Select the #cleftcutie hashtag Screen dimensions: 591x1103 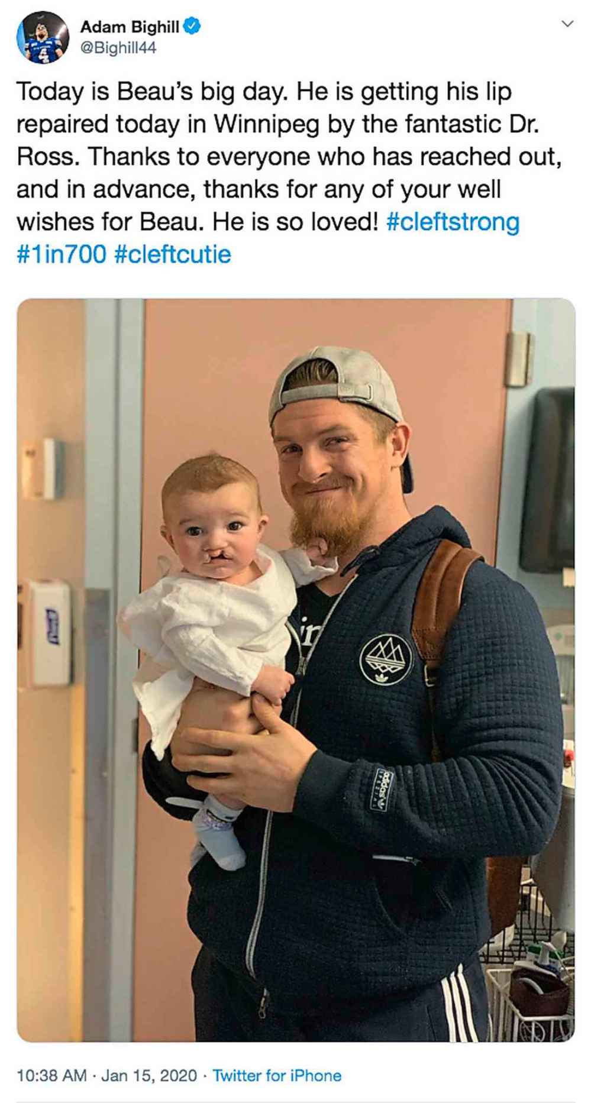pos(172,254)
